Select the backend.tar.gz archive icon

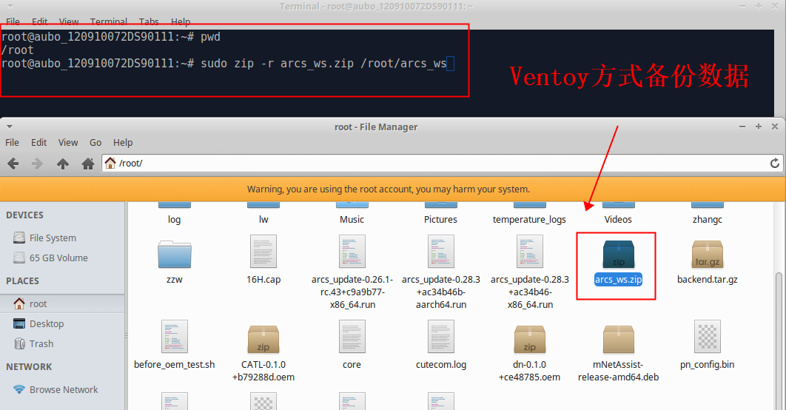[x=708, y=254]
